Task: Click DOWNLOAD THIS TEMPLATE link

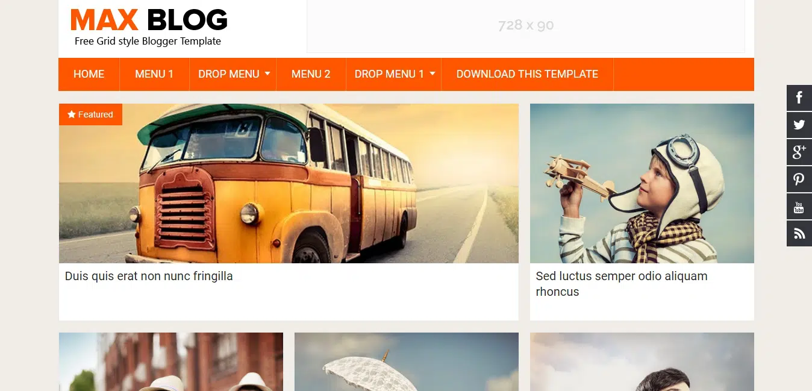Action: tap(527, 74)
